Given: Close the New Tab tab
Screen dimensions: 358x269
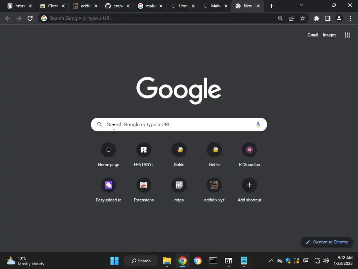Looking at the screenshot, I should [258, 6].
